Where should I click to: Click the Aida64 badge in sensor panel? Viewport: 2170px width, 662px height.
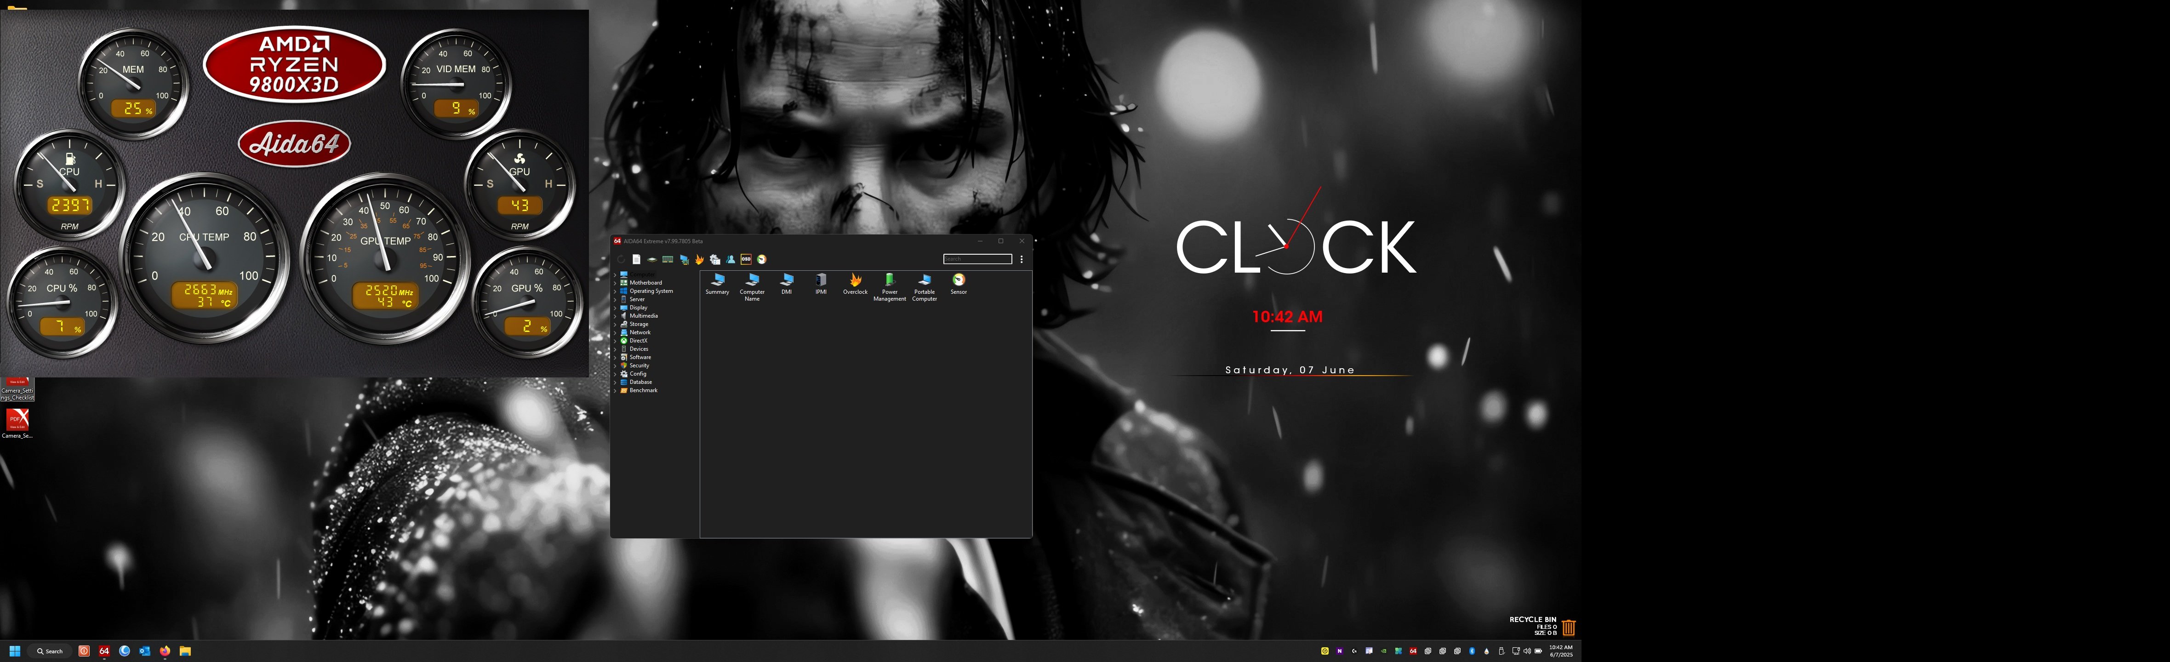[x=294, y=144]
